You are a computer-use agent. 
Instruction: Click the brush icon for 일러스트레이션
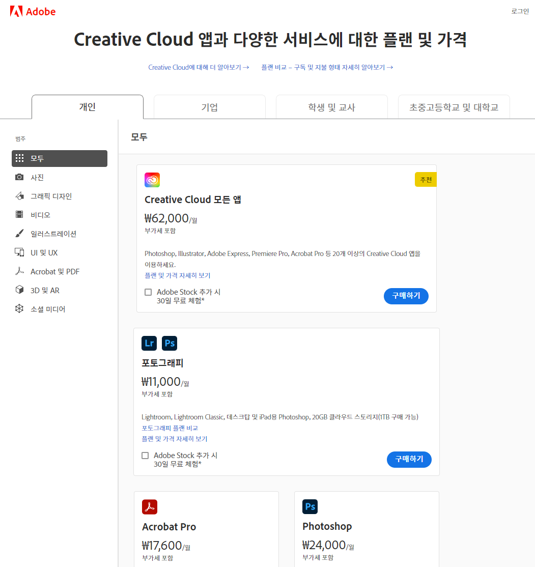pyautogui.click(x=19, y=233)
